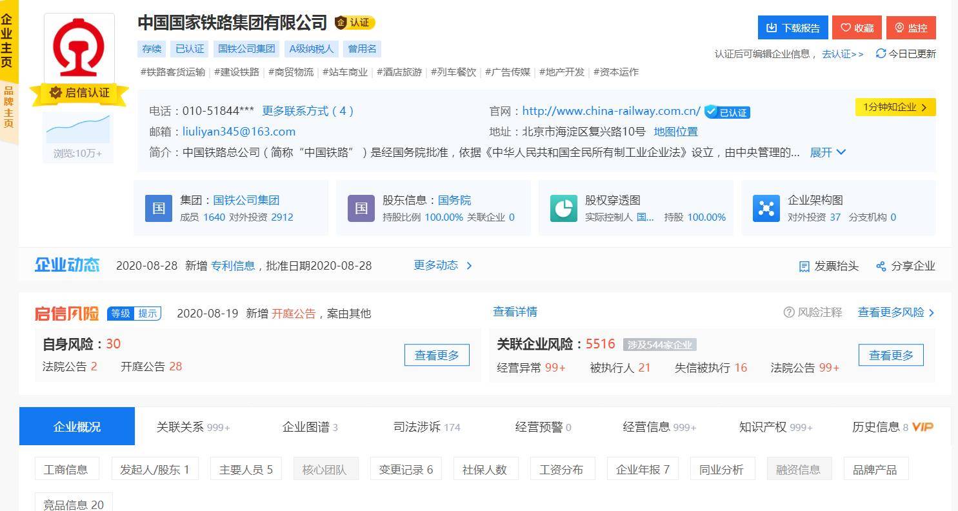This screenshot has width=958, height=511.
Task: Click the 认证 badge next to company name
Action: [x=355, y=23]
